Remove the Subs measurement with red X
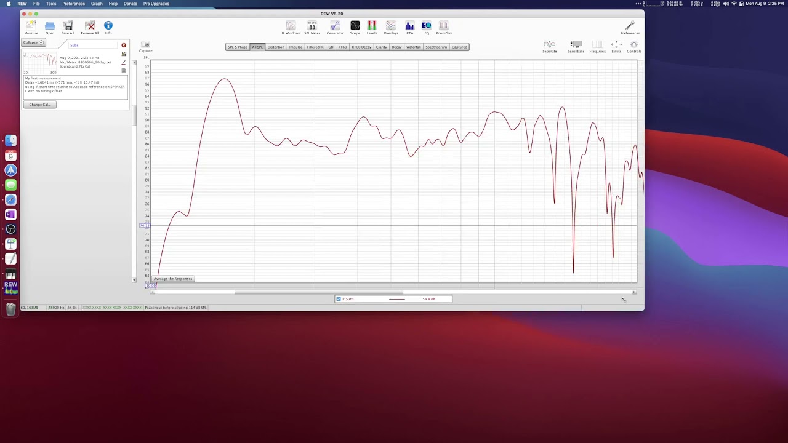 click(x=124, y=45)
